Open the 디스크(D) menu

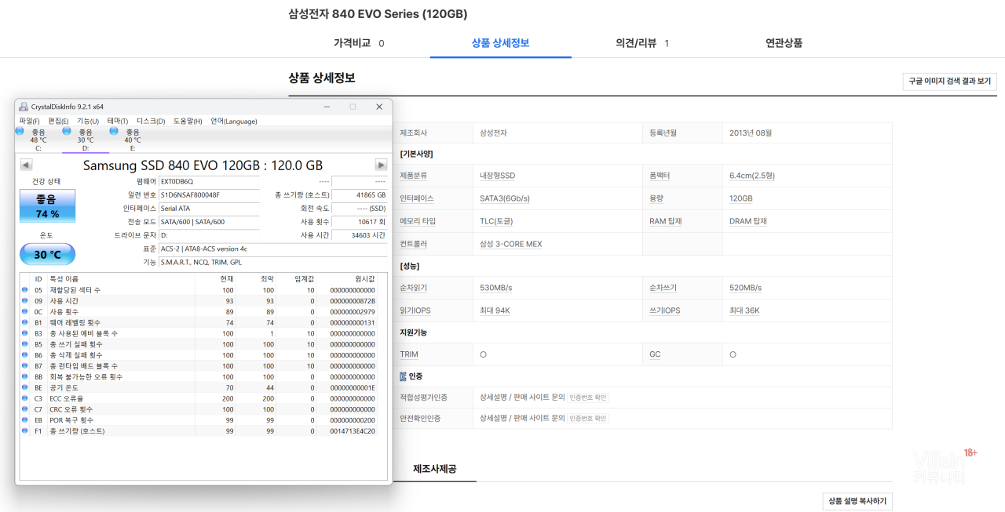(151, 121)
